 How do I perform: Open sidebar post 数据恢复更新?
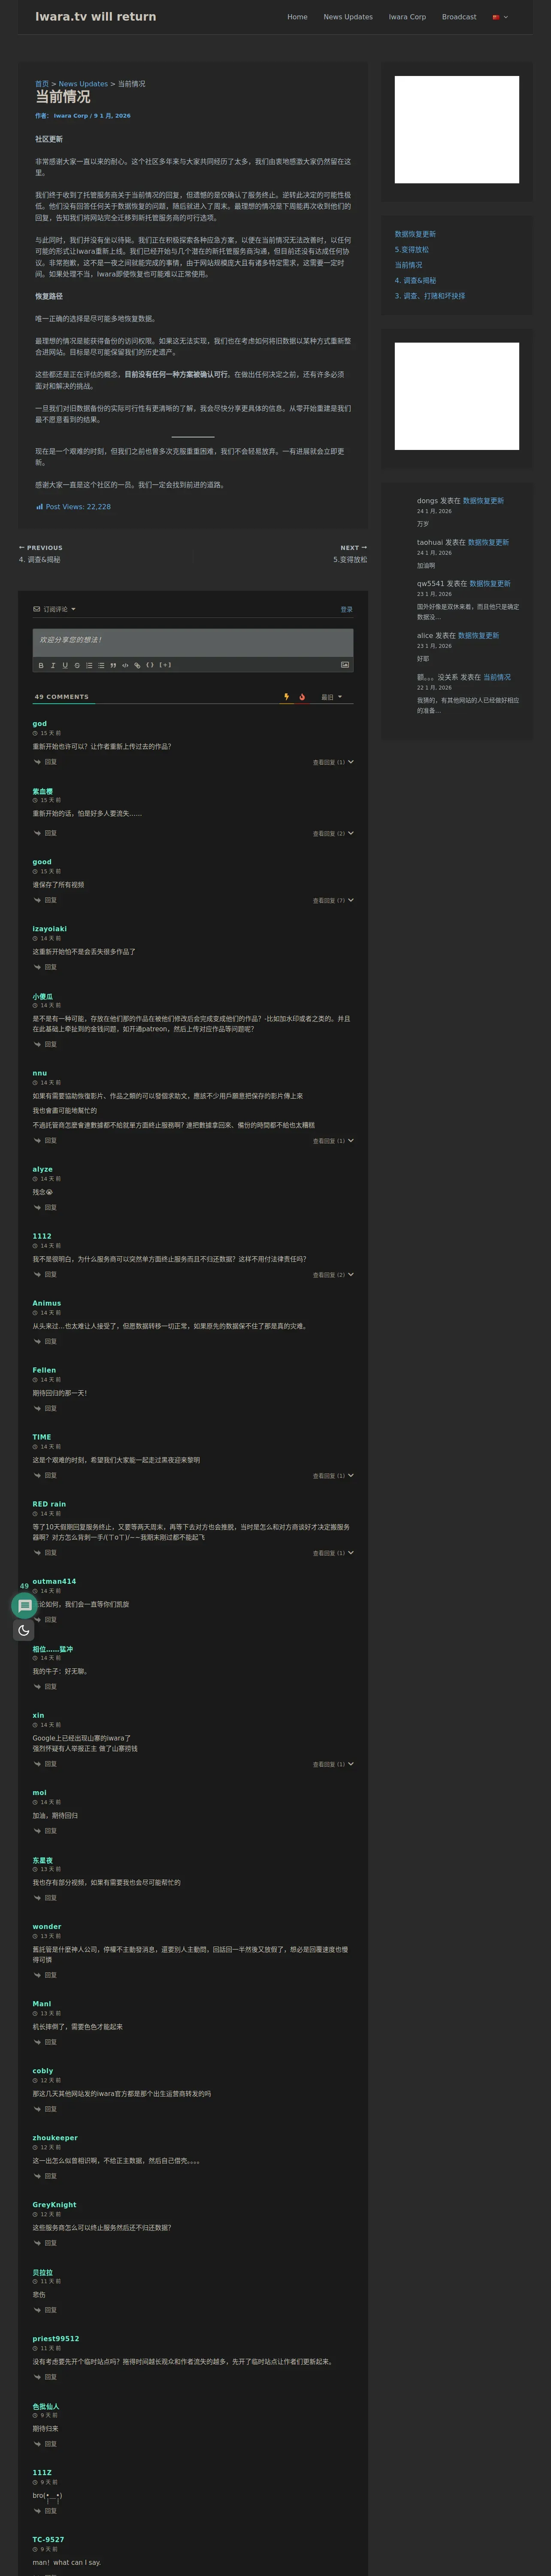pyautogui.click(x=415, y=234)
